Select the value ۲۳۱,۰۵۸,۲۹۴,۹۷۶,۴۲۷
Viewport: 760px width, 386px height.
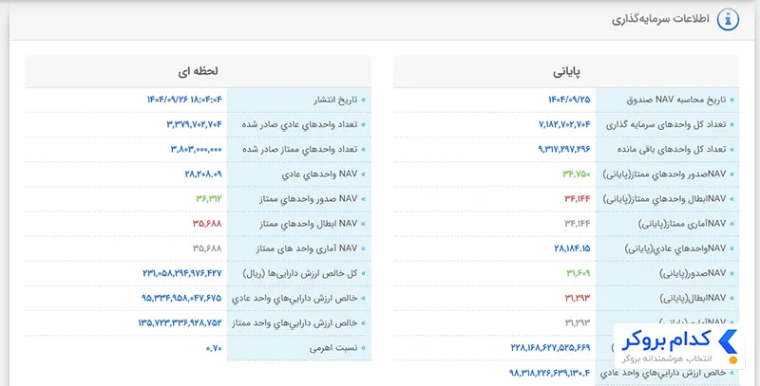point(182,273)
